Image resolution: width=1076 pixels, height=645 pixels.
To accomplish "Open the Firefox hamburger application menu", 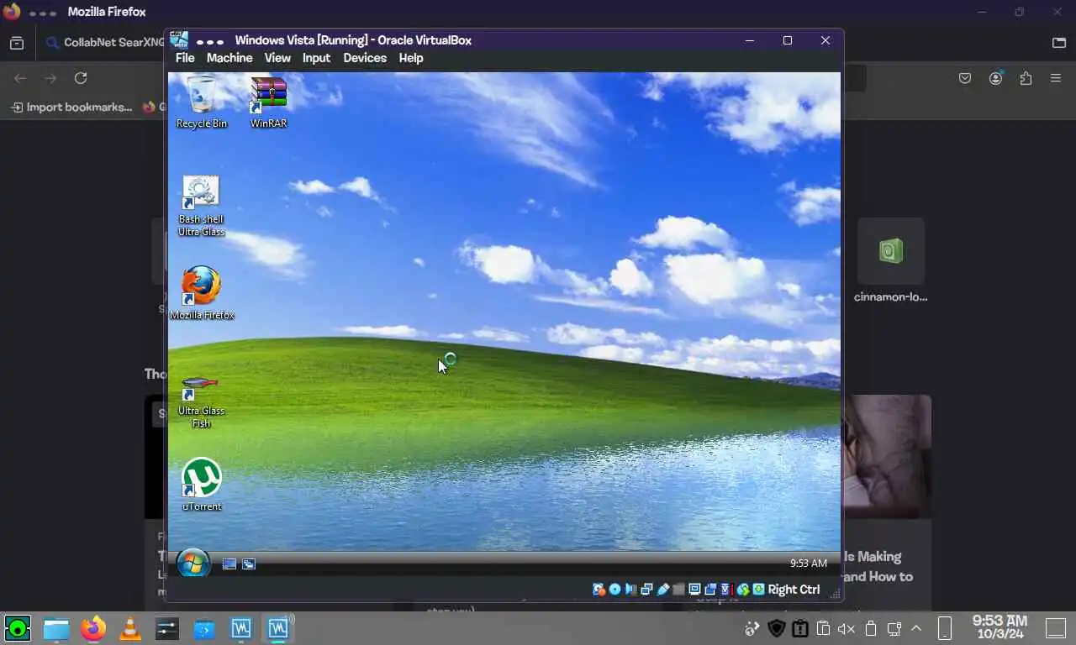I will click(x=1056, y=78).
